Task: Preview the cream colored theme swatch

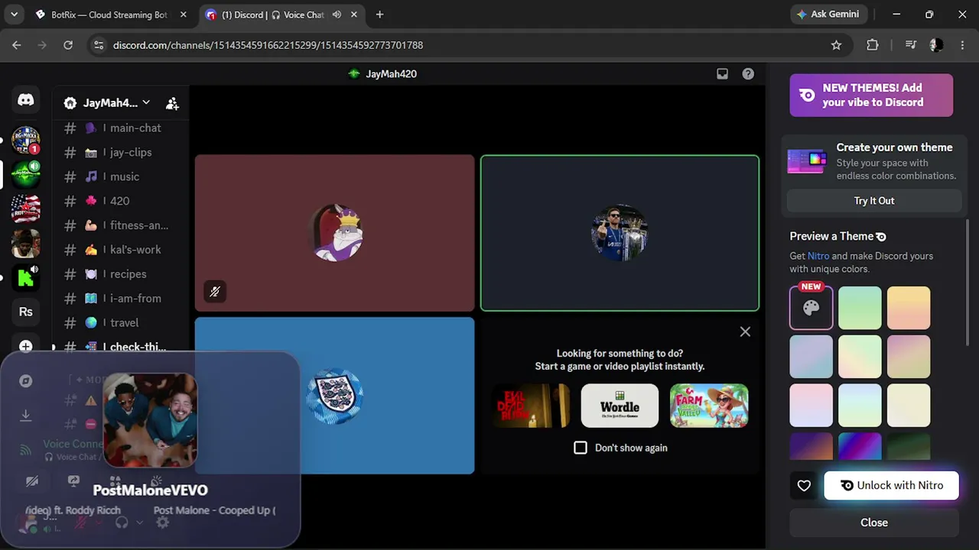Action: (909, 405)
